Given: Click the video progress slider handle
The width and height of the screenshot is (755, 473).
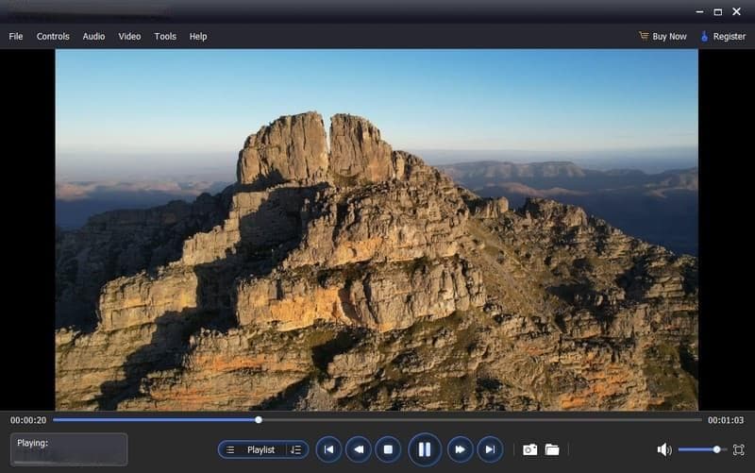Looking at the screenshot, I should coord(259,420).
